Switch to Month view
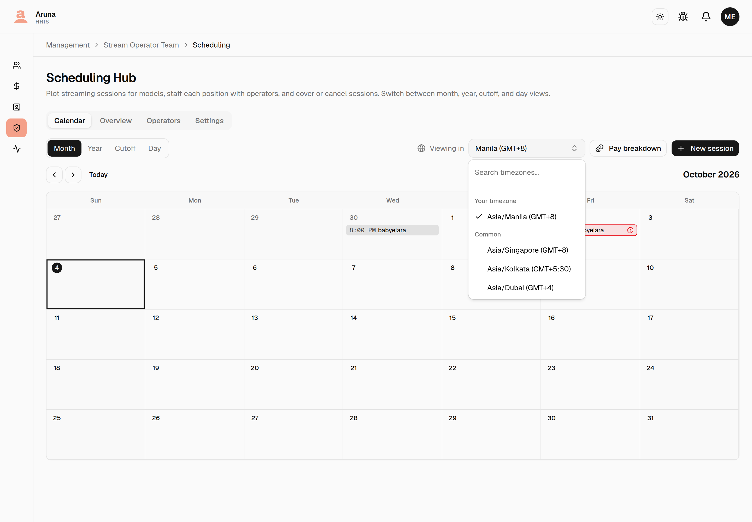The height and width of the screenshot is (522, 752). click(64, 148)
